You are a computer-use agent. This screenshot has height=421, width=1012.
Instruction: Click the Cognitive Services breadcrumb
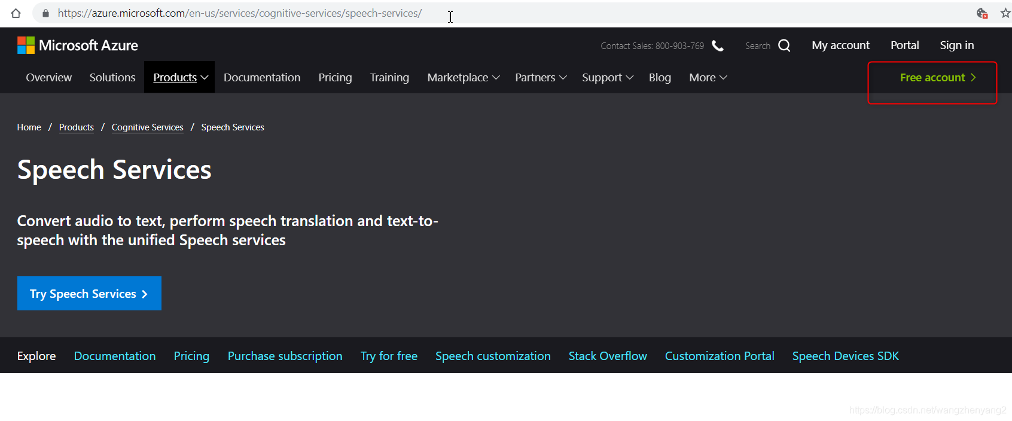click(148, 127)
